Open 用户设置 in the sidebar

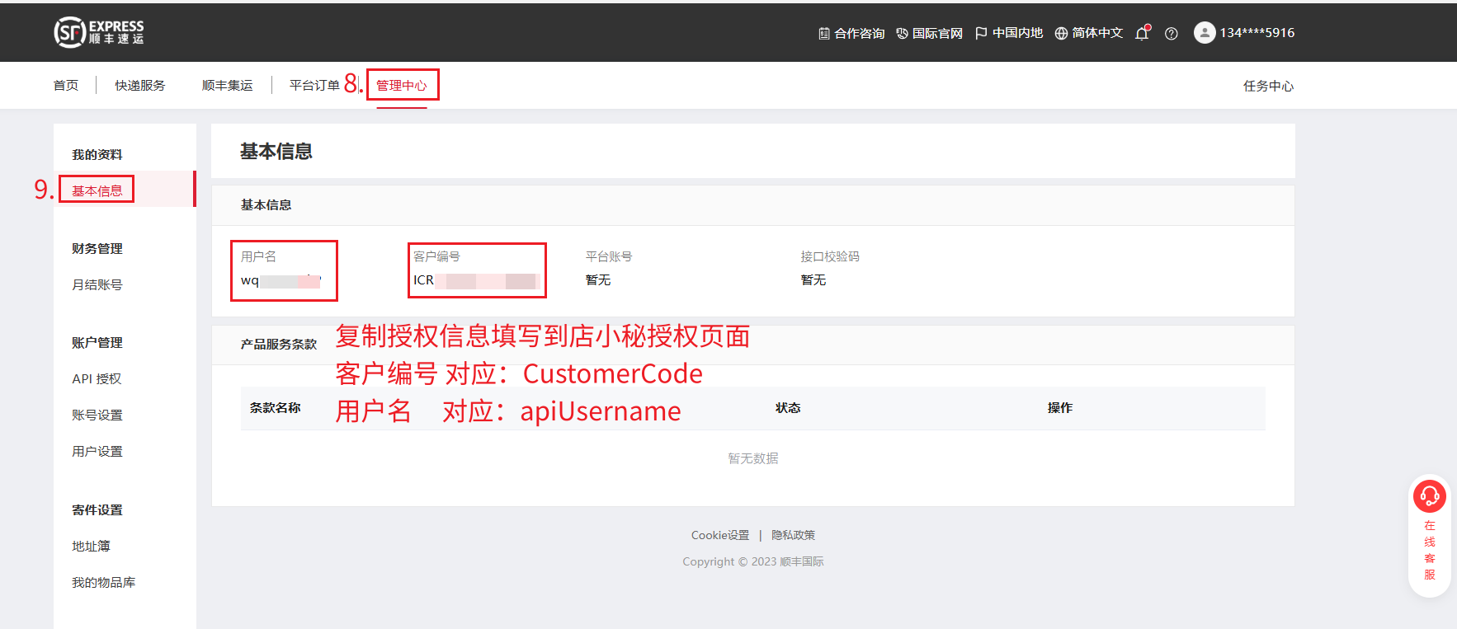pyautogui.click(x=97, y=451)
